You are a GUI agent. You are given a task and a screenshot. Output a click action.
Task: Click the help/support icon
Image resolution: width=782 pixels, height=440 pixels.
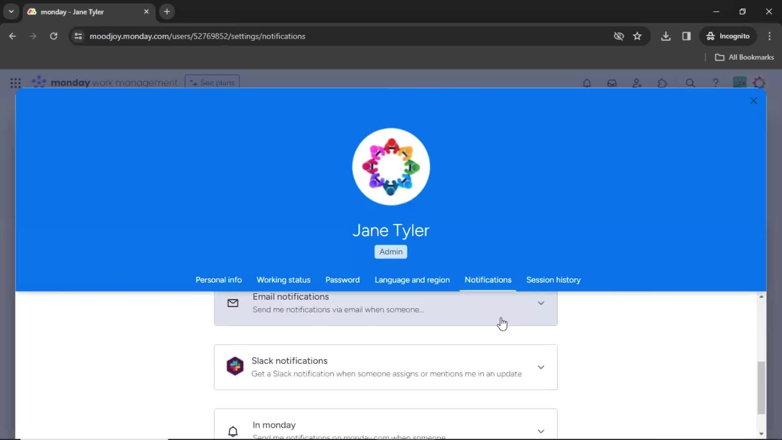715,82
